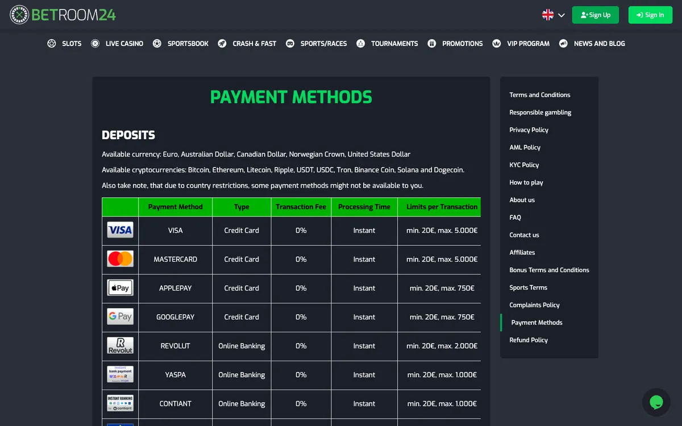Click the Crash & Fast rocket icon

[222, 44]
